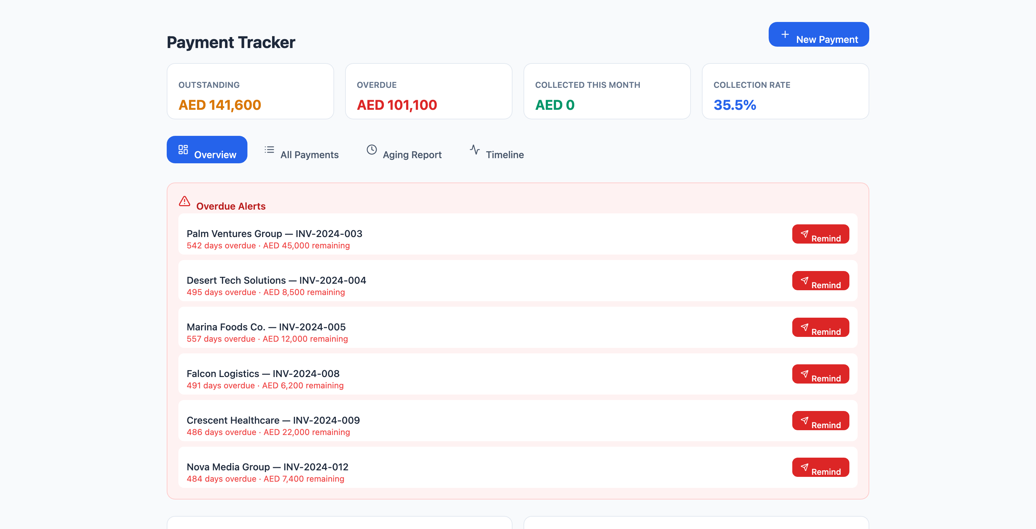Remind Marina Foods Co. about INV-2024-005
Image resolution: width=1036 pixels, height=529 pixels.
coord(821,327)
